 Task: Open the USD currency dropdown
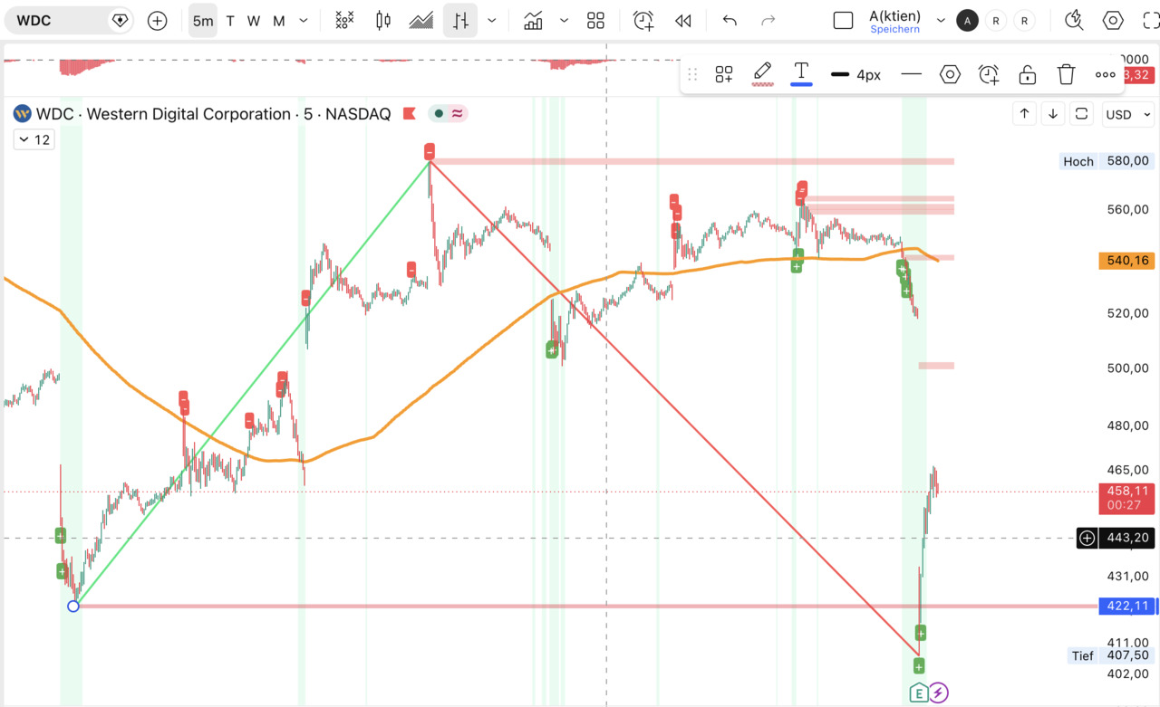click(x=1129, y=115)
